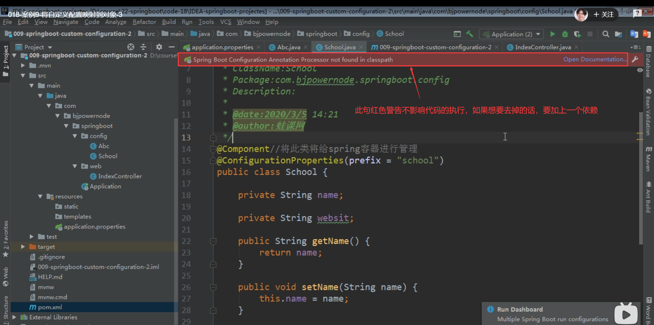Switch to 009-springboot-custom-configuration-2 pom tab
Image resolution: width=654 pixels, height=325 pixels.
point(435,47)
